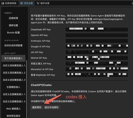Screen dimensions: 133x118
Task: Select 生图模型接入 in the sidebar
Action: (x=13, y=87)
